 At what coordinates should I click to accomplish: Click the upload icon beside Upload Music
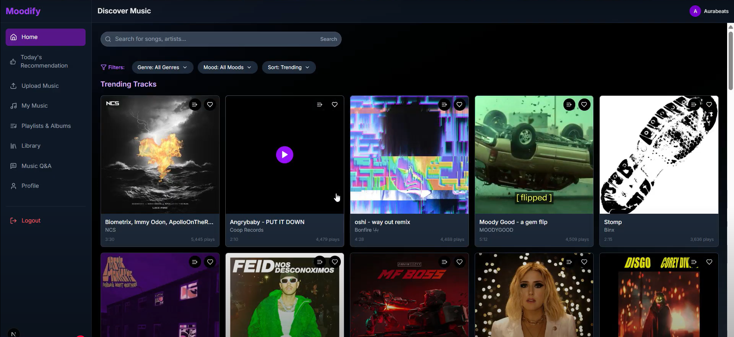[13, 86]
